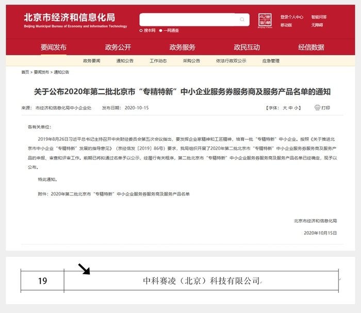Click the 各有关单位 salutation line

point(39,127)
